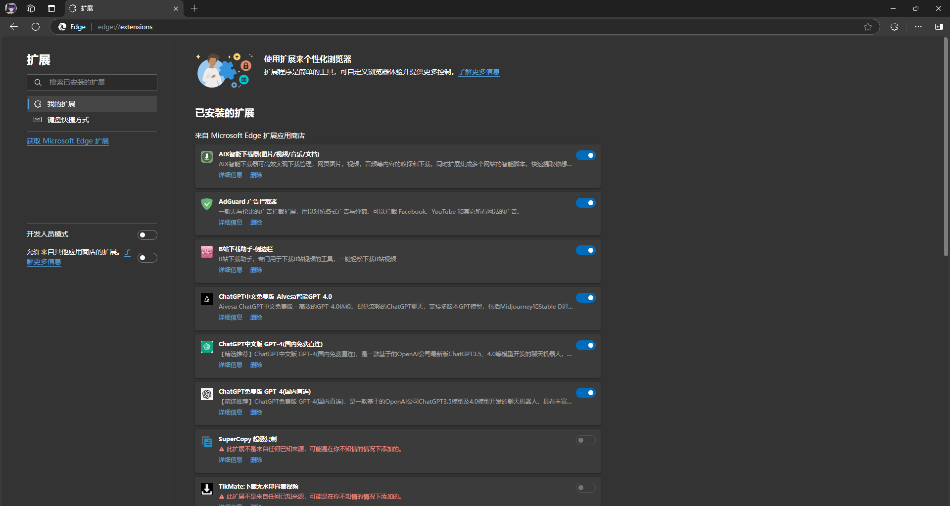Click the TikMate download icon

tap(207, 489)
